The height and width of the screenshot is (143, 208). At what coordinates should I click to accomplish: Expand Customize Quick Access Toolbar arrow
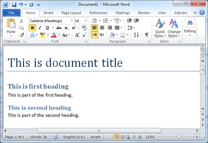[x=39, y=5]
